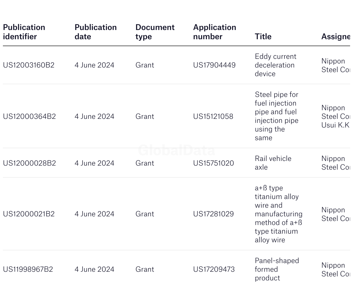Click the Document type column header
Viewport: 353px width, 300px height.
[155, 32]
